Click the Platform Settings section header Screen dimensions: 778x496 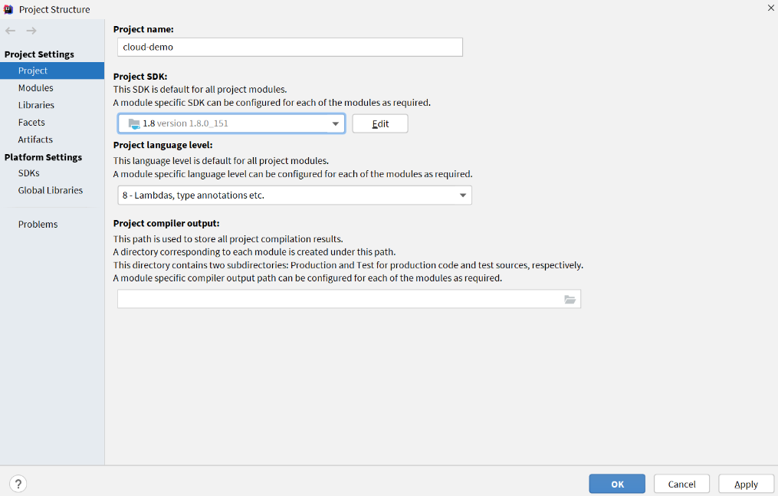point(43,157)
